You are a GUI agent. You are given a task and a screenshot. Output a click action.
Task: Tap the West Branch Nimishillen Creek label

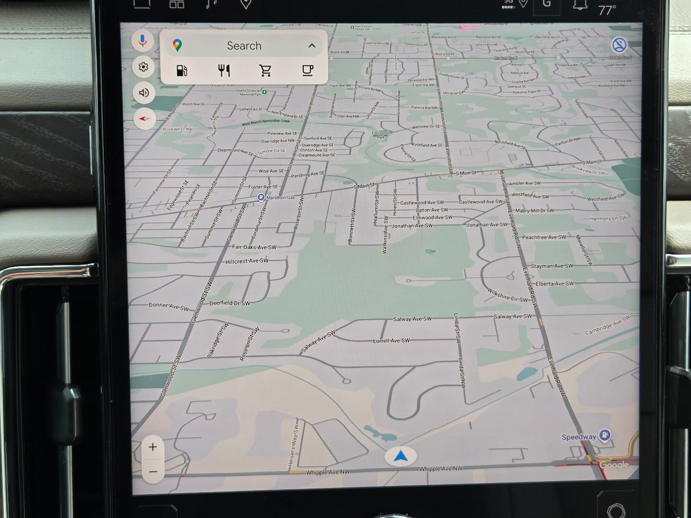266,122
